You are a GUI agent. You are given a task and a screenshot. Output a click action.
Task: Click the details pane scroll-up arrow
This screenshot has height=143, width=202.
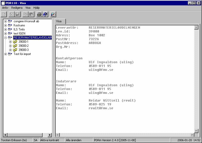pyautogui.click(x=196, y=27)
